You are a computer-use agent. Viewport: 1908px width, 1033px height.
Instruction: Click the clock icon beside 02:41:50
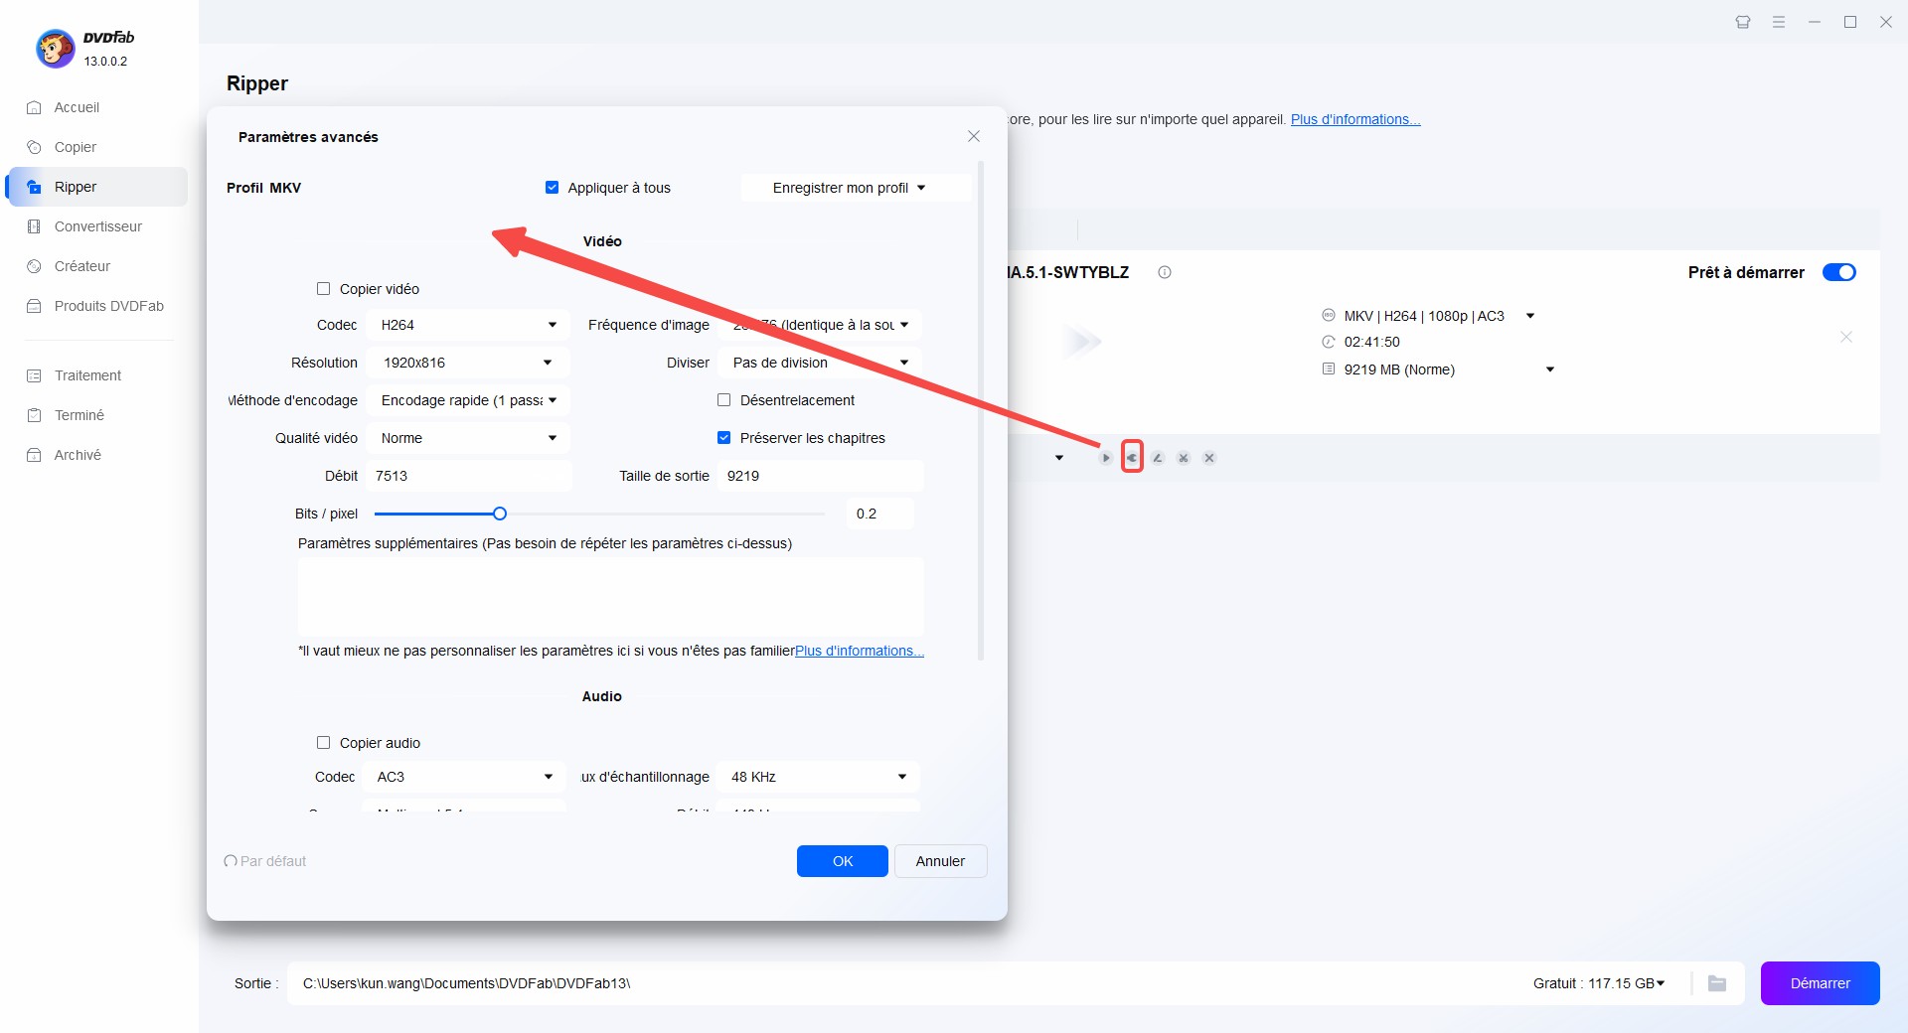1329,342
